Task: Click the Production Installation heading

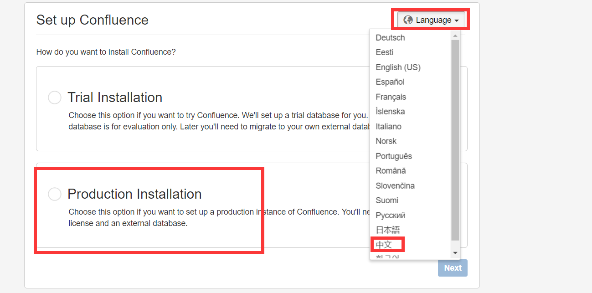Action: pyautogui.click(x=134, y=194)
